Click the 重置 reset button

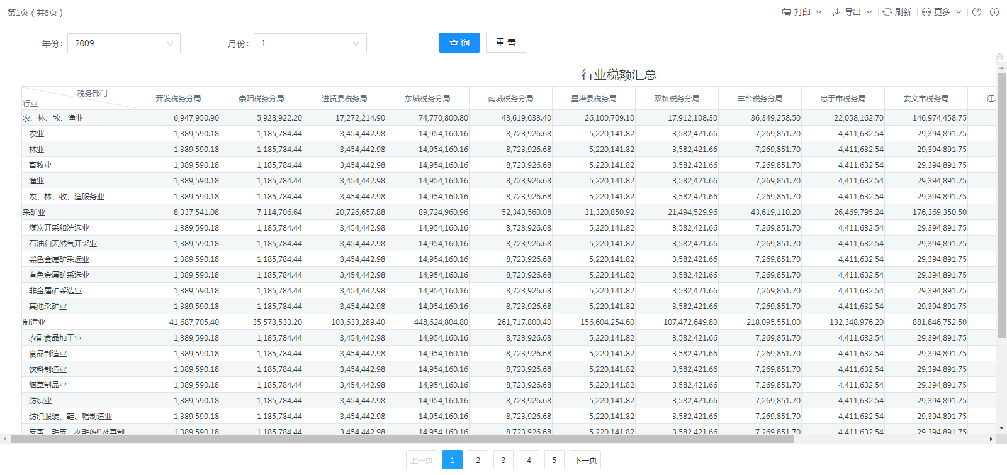(x=506, y=43)
